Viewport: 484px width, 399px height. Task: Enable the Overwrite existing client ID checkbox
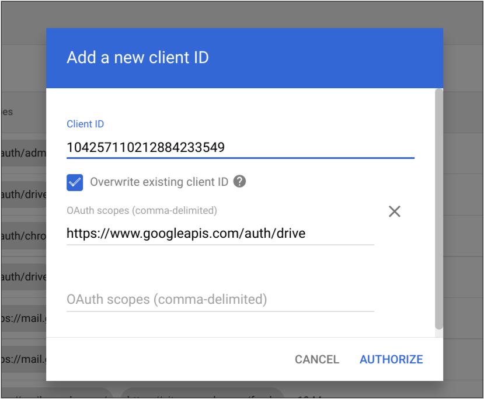[x=75, y=182]
